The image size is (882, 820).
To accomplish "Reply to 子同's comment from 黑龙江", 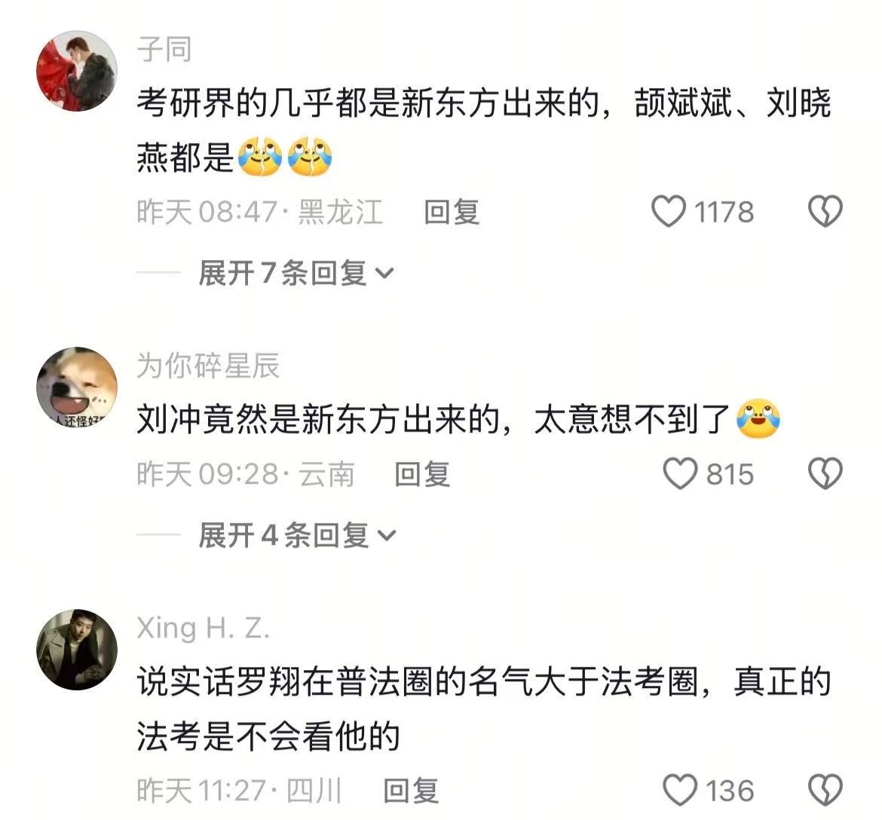I will pos(452,212).
